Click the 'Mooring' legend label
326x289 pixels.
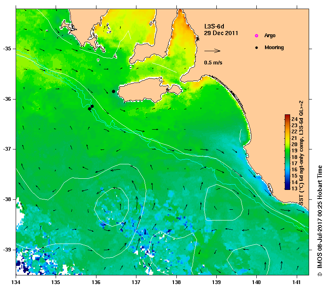pos(274,47)
